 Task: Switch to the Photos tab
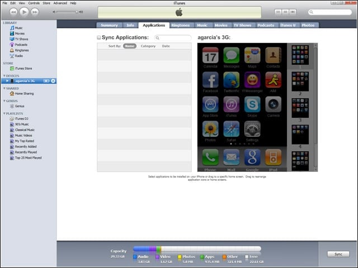pyautogui.click(x=308, y=25)
